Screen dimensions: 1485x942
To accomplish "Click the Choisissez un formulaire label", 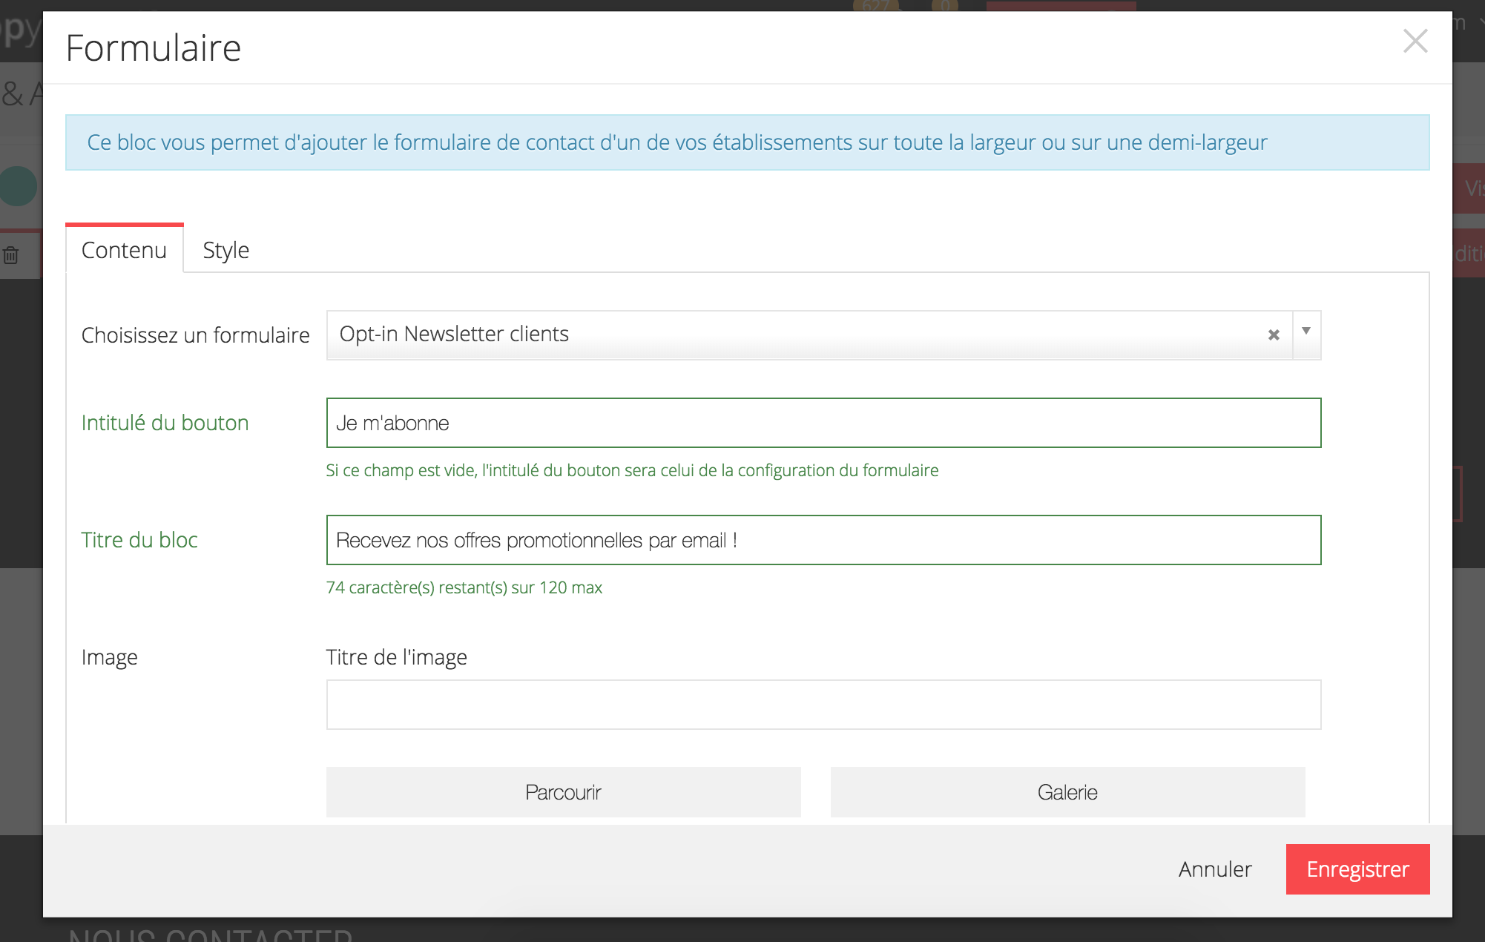I will [195, 335].
